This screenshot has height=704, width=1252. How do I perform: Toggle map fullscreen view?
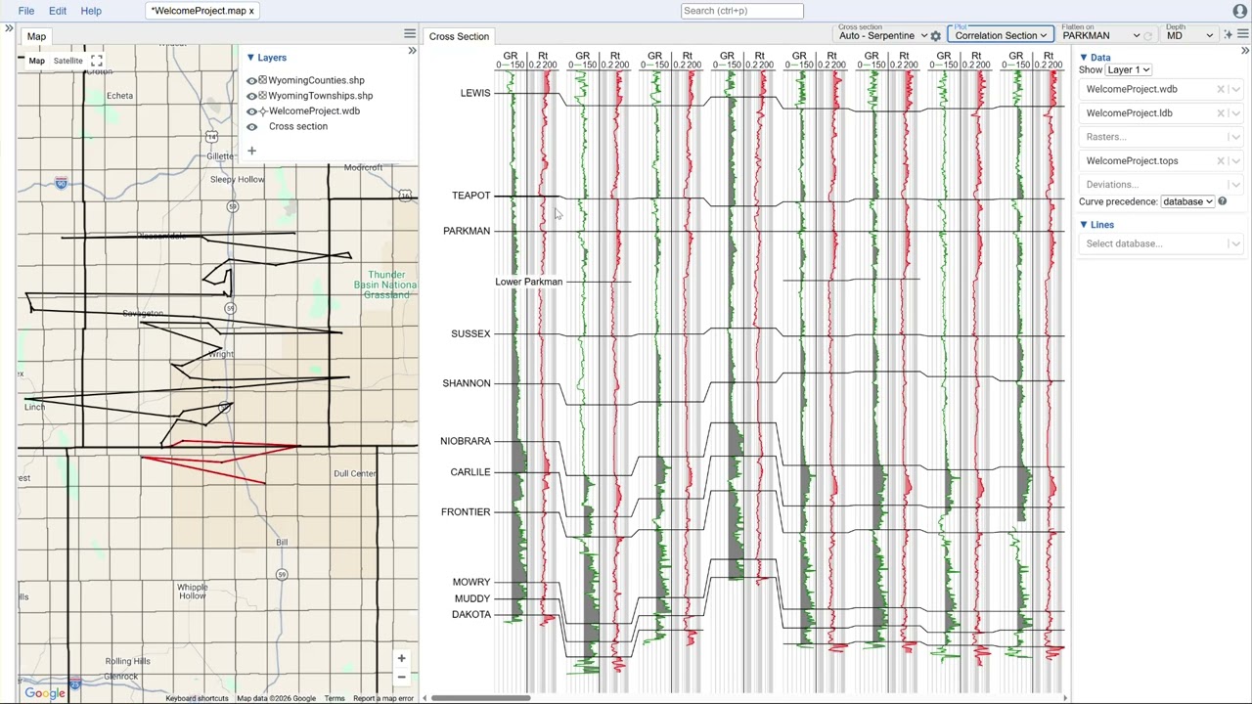coord(97,61)
